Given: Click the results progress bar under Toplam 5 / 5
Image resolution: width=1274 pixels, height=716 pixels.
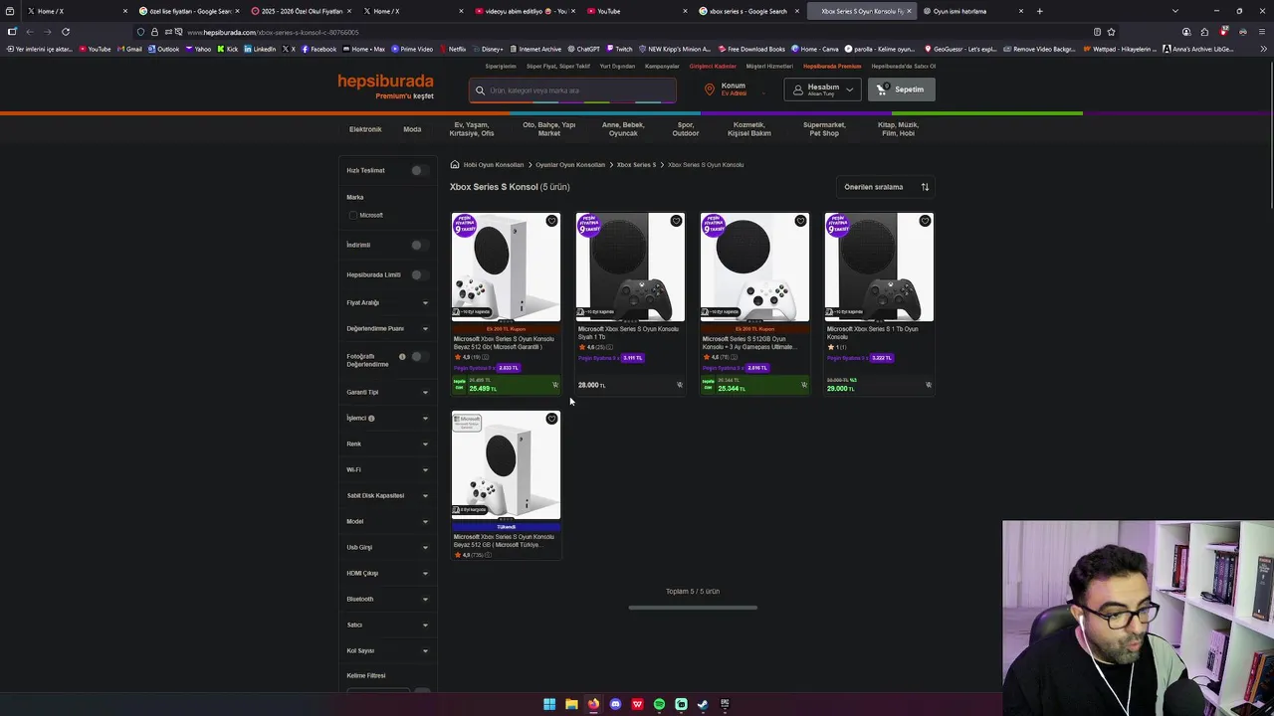Looking at the screenshot, I should coord(693,608).
